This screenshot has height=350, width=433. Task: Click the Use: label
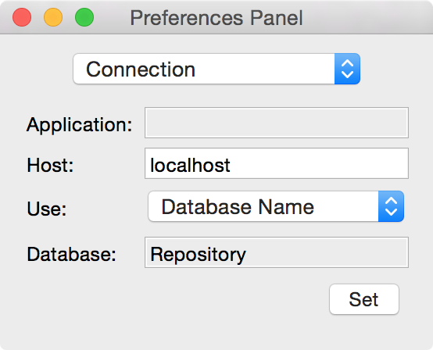tap(47, 209)
